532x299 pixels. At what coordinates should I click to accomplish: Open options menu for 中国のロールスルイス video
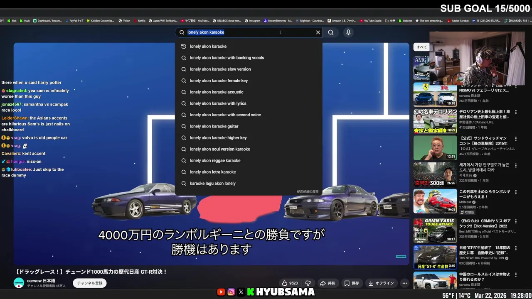point(516,275)
